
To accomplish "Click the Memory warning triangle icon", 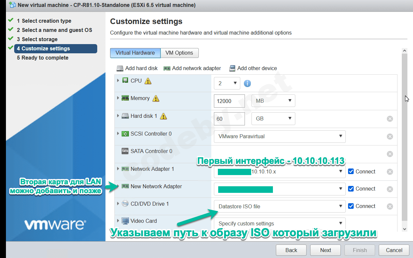I will pos(156,98).
